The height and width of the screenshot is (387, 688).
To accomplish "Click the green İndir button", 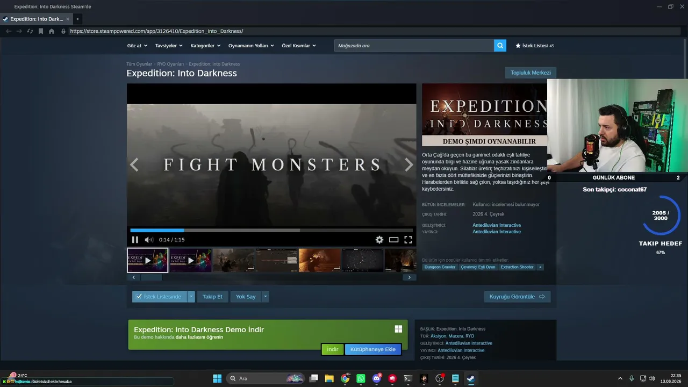I will (x=333, y=349).
